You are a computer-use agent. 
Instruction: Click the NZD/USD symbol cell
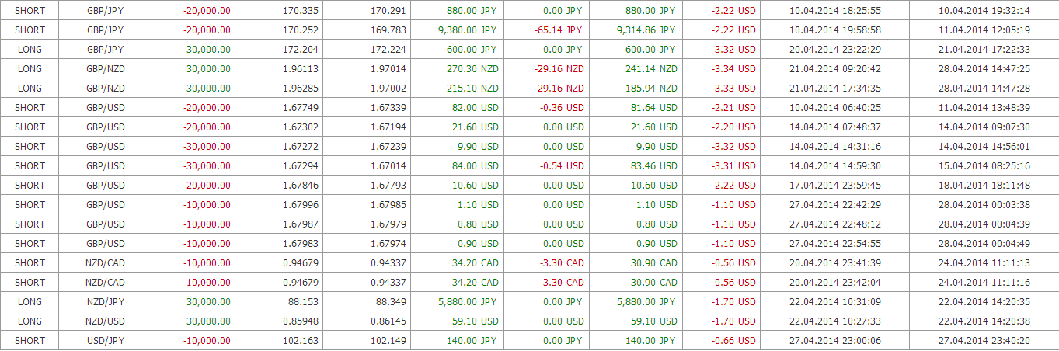tap(105, 321)
